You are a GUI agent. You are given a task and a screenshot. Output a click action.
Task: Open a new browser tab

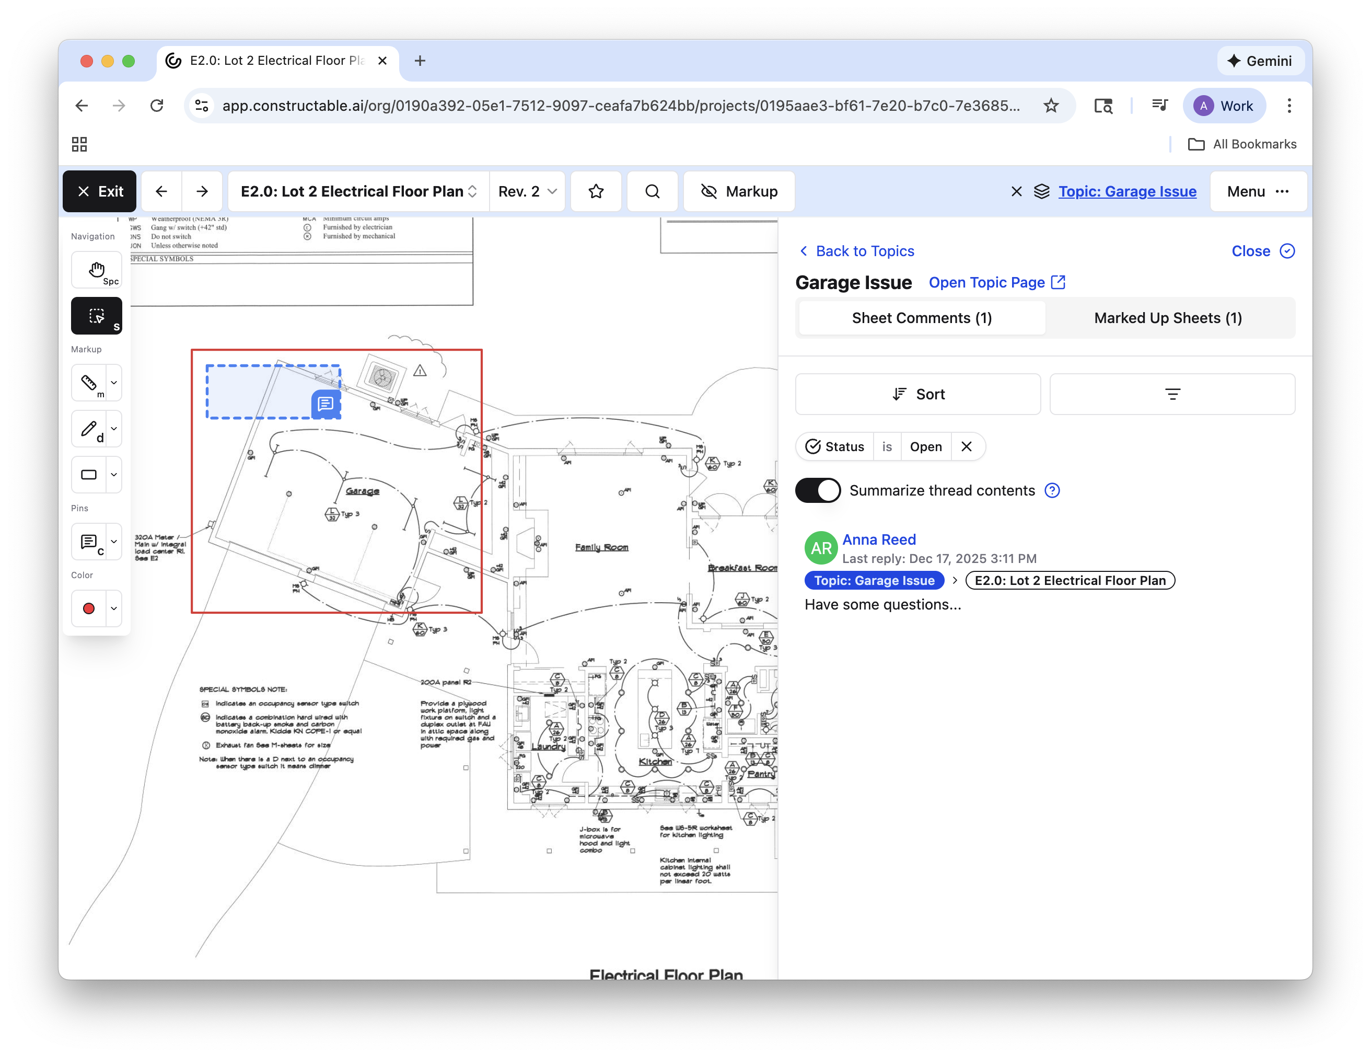420,60
